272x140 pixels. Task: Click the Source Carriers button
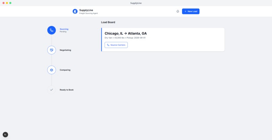point(116,45)
